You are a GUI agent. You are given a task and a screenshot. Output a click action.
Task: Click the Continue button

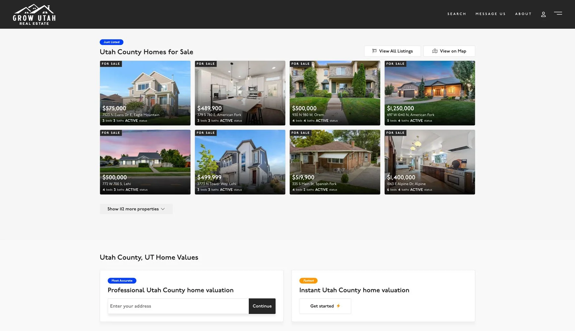tap(262, 306)
